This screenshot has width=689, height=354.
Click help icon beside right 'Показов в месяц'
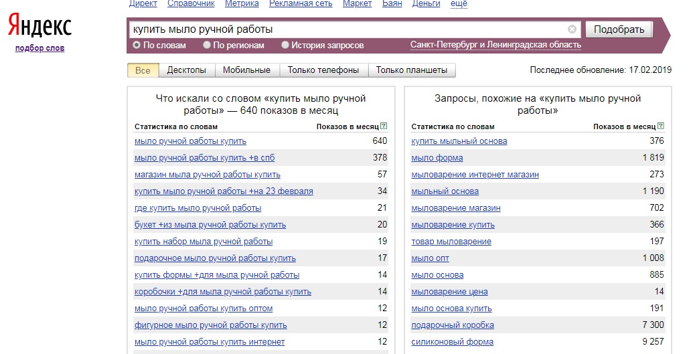[x=661, y=126]
